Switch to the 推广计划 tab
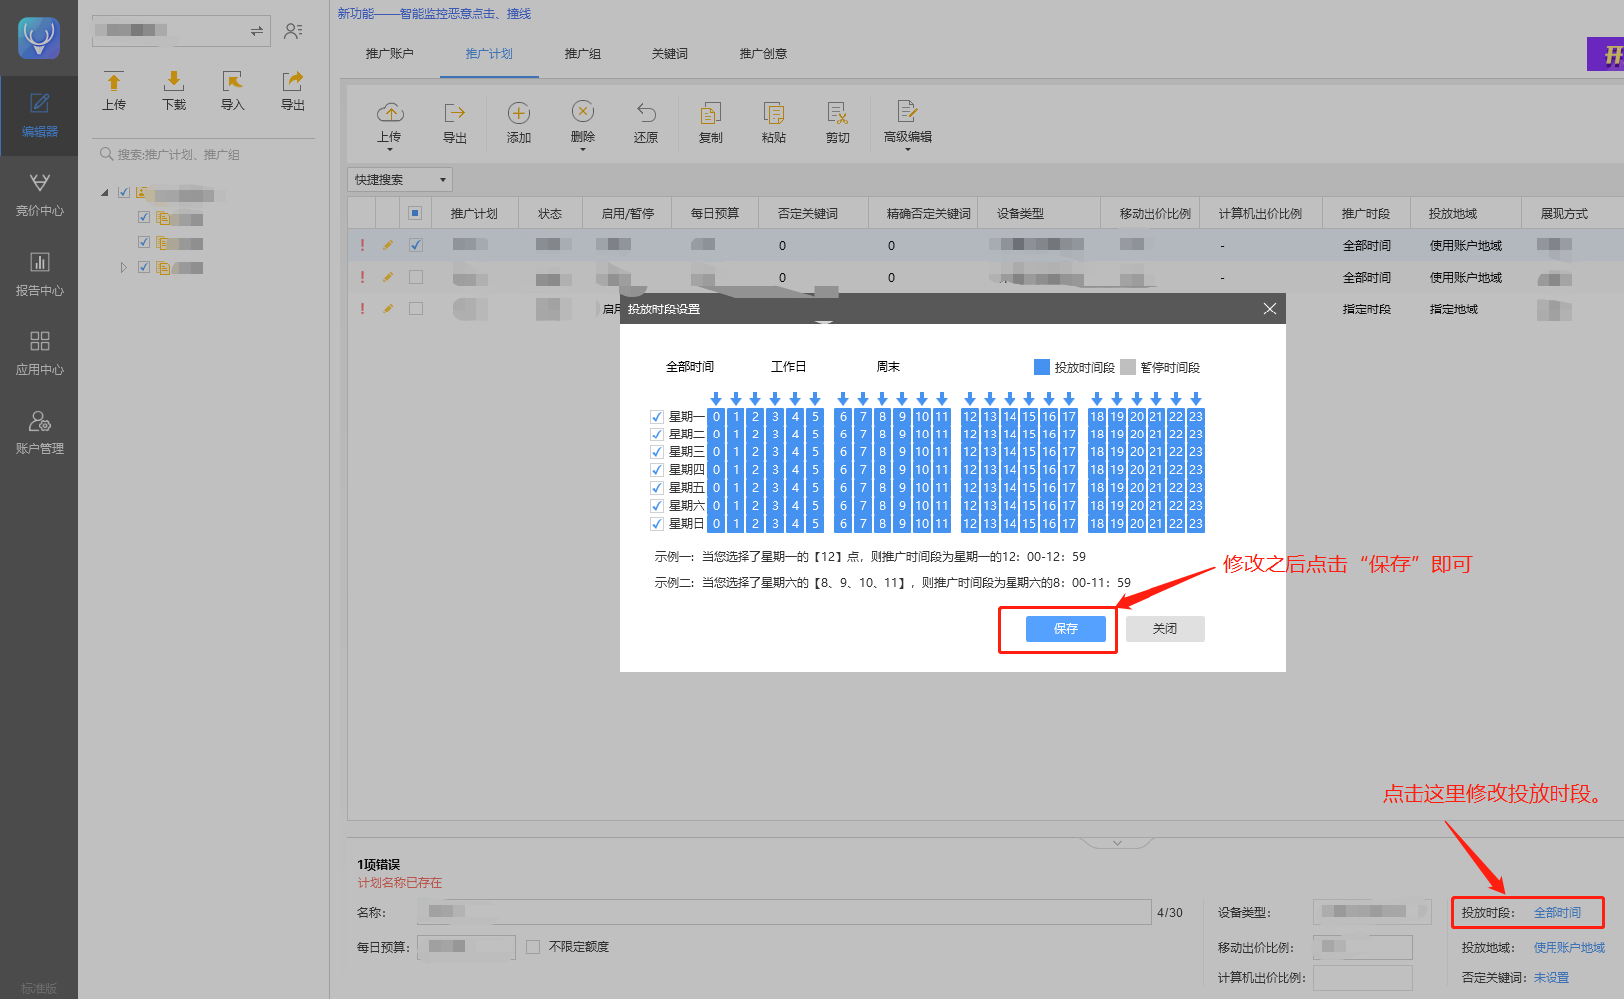Image resolution: width=1624 pixels, height=999 pixels. pyautogui.click(x=488, y=54)
